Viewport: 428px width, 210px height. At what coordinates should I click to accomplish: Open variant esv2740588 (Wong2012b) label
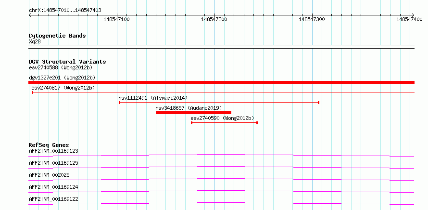[61, 67]
